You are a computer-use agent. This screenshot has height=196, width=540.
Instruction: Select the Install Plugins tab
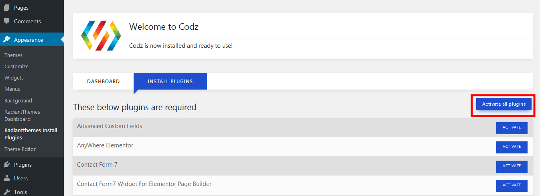[x=170, y=81]
